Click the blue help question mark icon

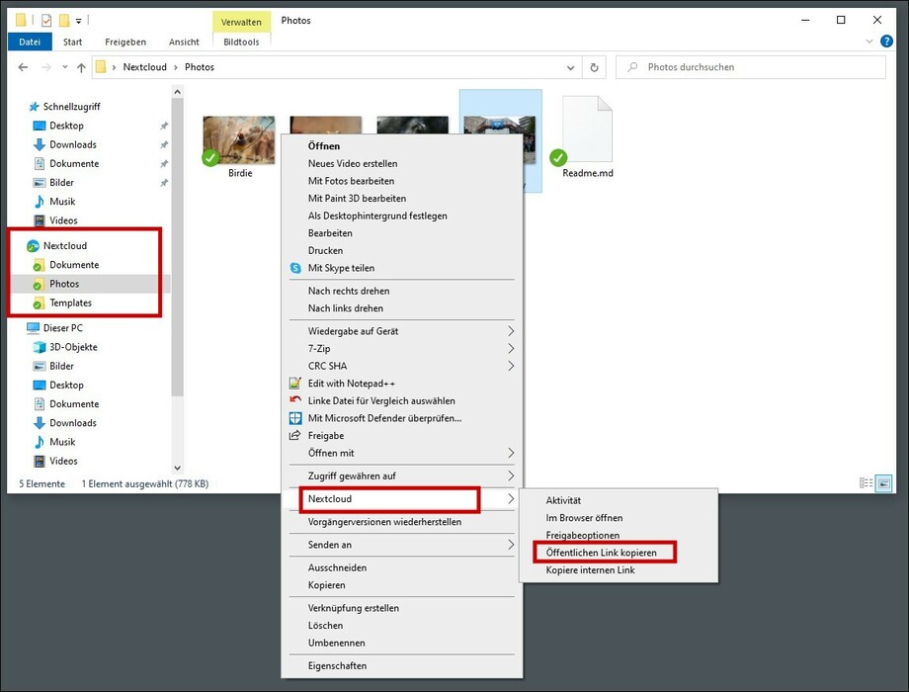tap(886, 42)
